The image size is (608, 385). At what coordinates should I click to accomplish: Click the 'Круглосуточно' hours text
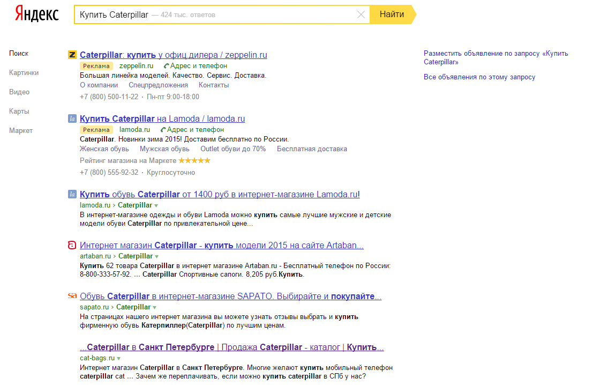click(x=170, y=172)
